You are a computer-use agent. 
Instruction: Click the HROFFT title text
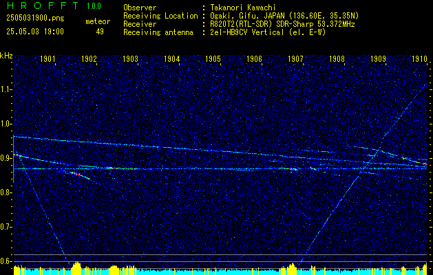43,5
